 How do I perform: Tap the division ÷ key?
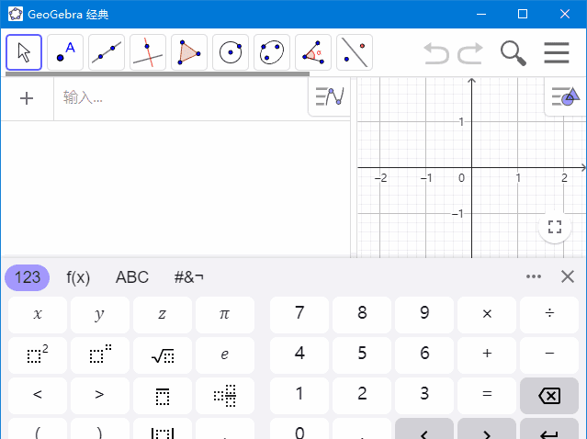(x=549, y=315)
